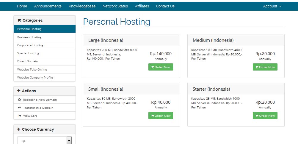Navigate to Contact Us page
The image size is (298, 144).
(165, 6)
